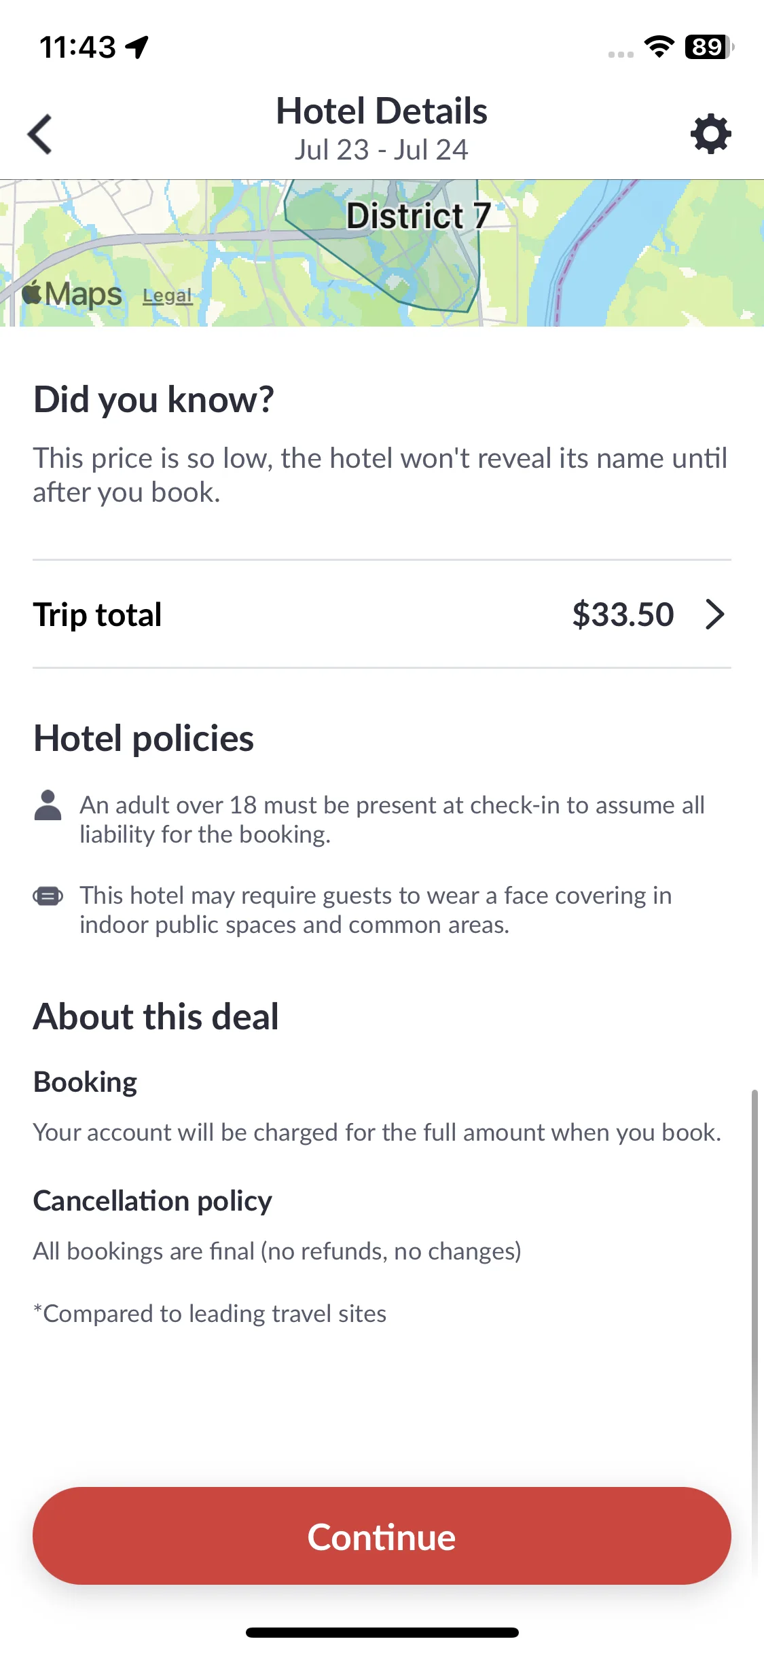The width and height of the screenshot is (764, 1654).
Task: Tap the District 7 map label
Action: pos(418,216)
